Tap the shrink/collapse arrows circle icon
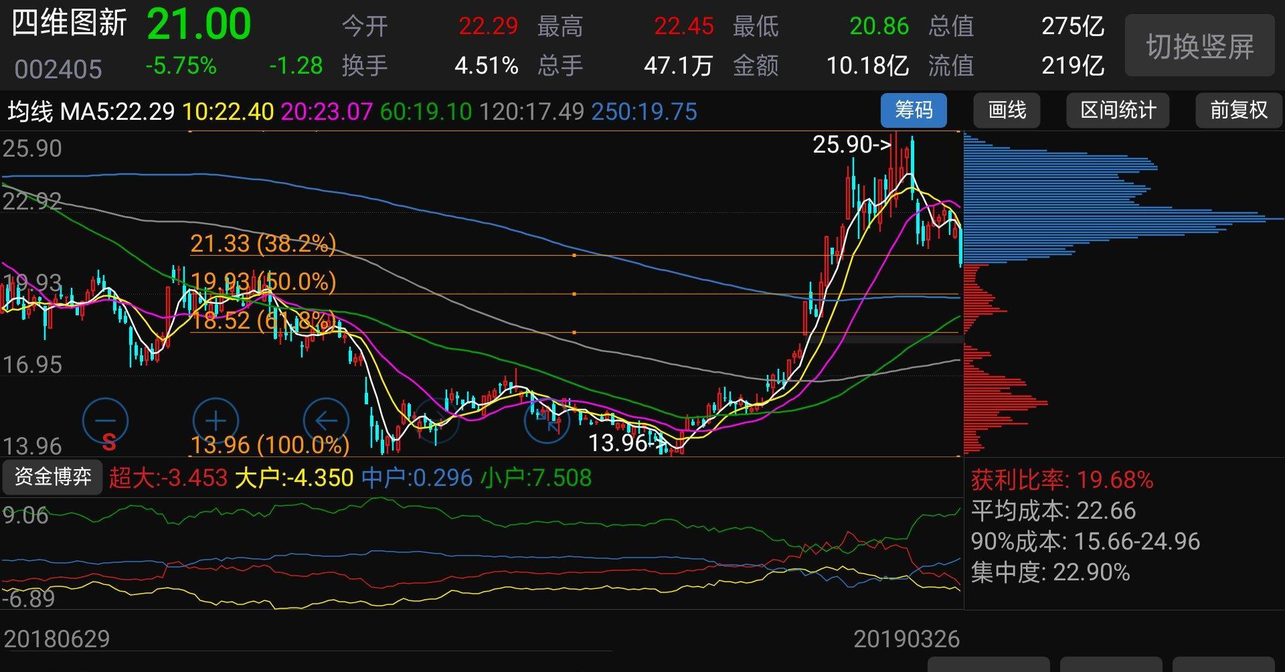This screenshot has height=672, width=1285. (547, 420)
